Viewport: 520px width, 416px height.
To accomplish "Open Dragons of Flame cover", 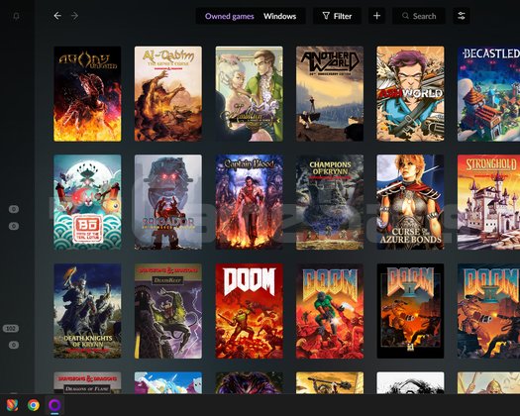I will tap(87, 383).
